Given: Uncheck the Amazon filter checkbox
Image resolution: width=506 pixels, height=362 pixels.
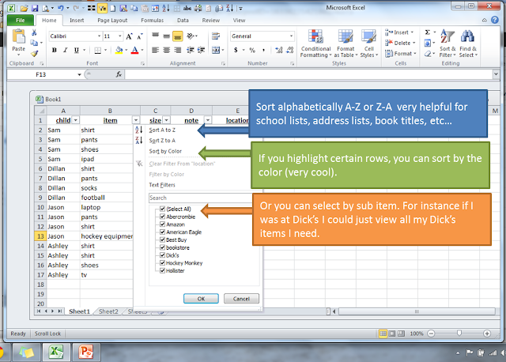Looking at the screenshot, I should 163,224.
